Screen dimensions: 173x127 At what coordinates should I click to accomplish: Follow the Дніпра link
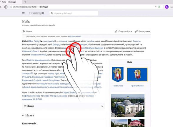point(56,45)
